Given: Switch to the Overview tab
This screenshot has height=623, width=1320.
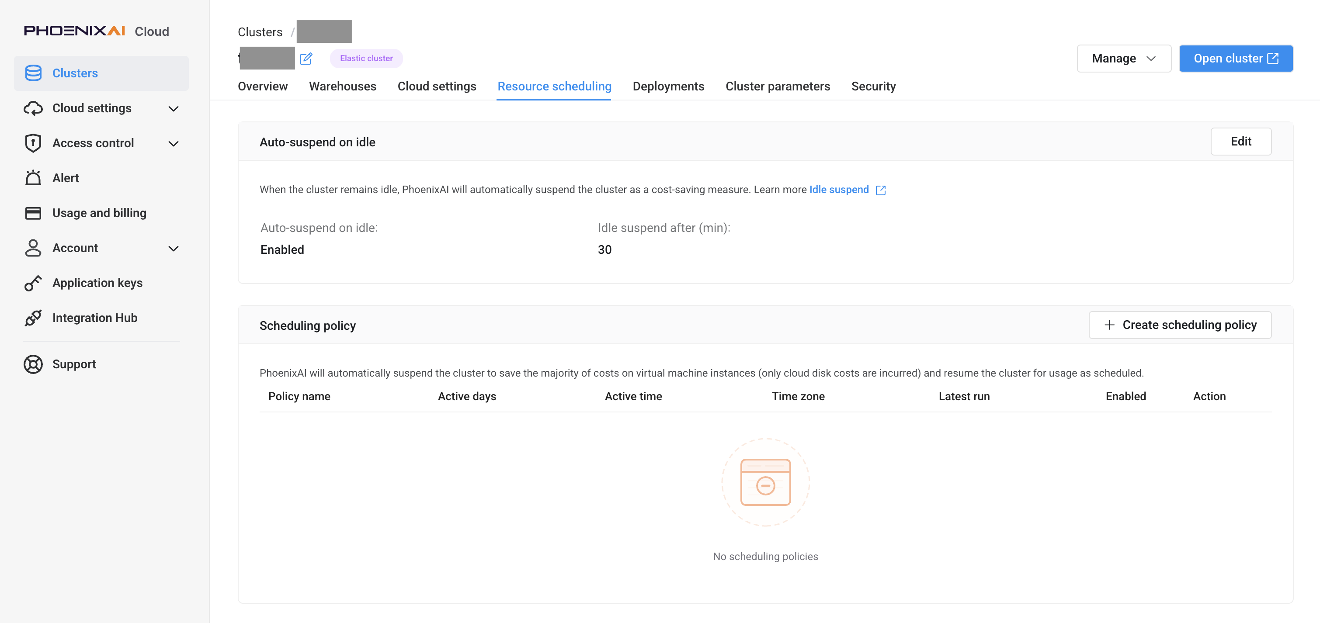Looking at the screenshot, I should point(263,86).
